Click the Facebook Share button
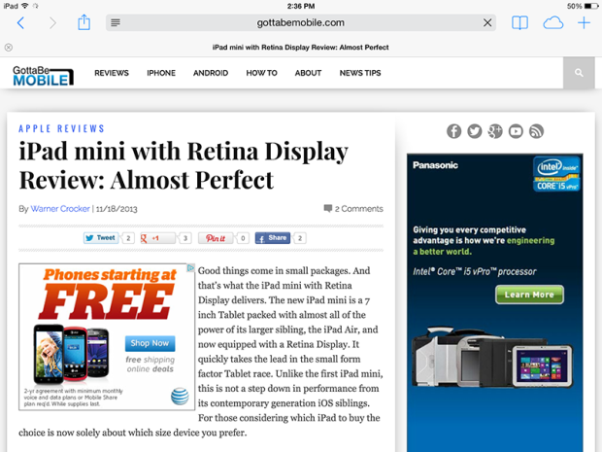The image size is (602, 452). [273, 238]
